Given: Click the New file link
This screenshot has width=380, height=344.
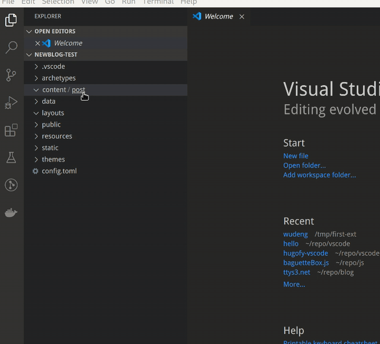Looking at the screenshot, I should 295,156.
